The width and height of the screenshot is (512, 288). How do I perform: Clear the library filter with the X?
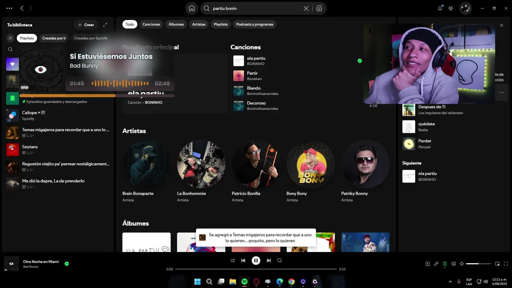10,38
